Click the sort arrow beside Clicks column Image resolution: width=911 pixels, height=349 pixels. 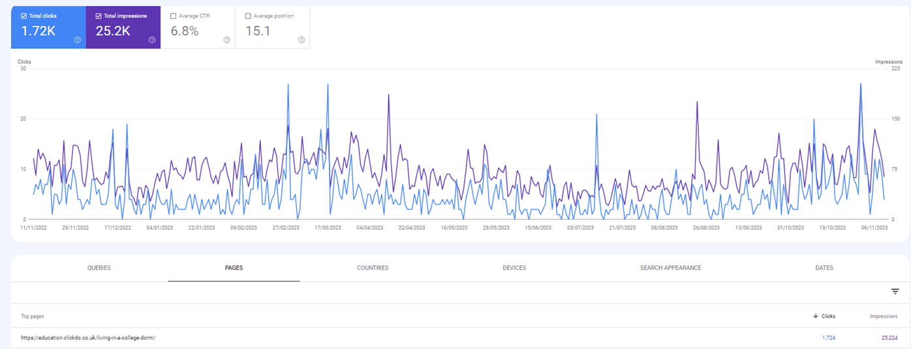pos(816,316)
